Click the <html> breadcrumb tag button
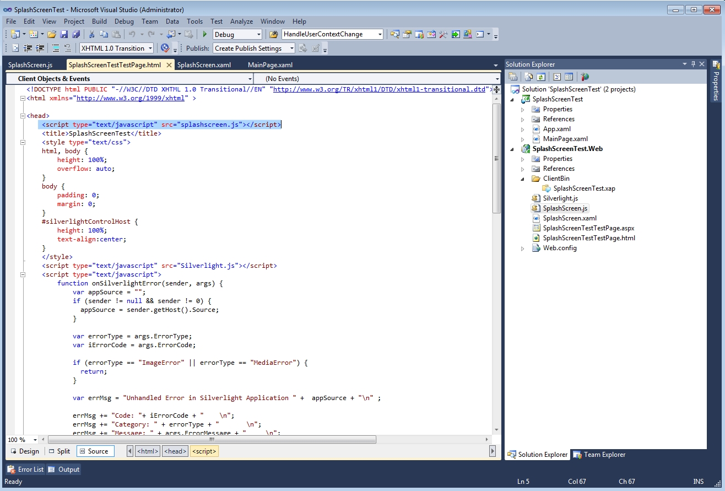The height and width of the screenshot is (491, 725). (148, 451)
